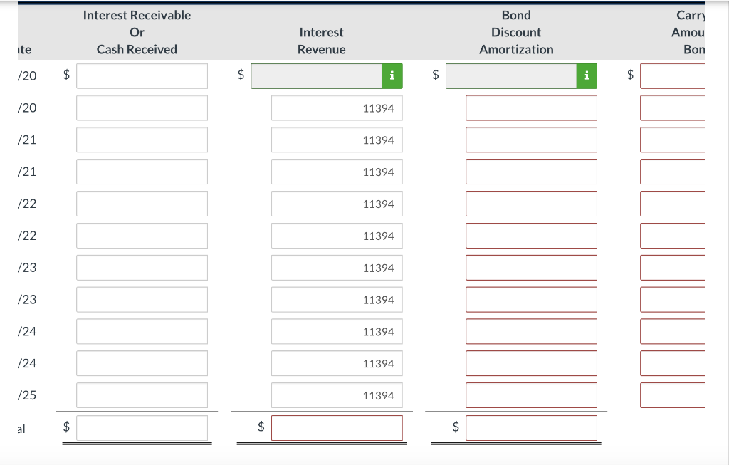729x465 pixels.
Task: Click the first Carrying Amount field with dollar sign
Action: 673,75
